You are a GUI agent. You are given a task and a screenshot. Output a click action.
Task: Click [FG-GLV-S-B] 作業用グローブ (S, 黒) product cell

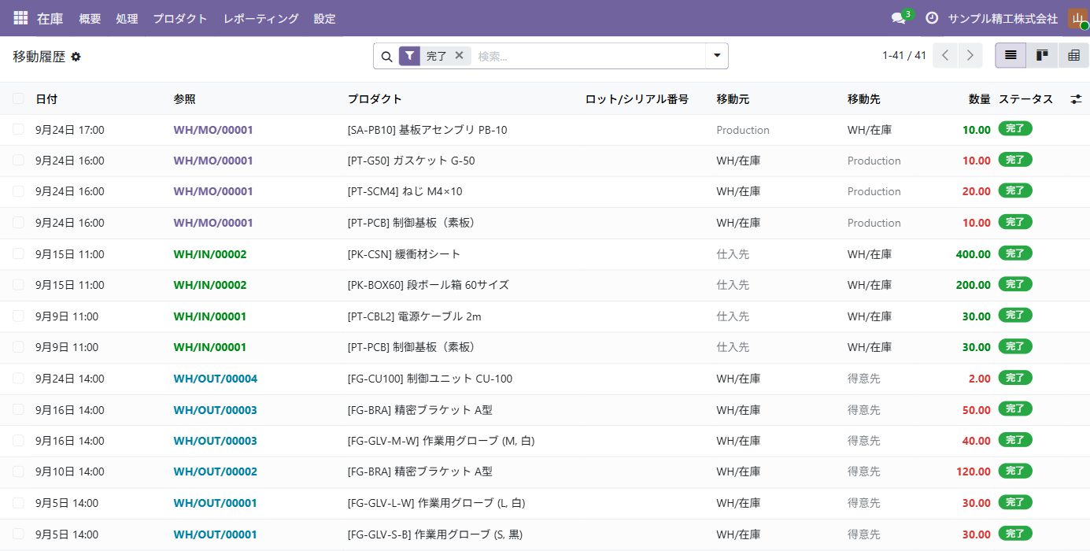point(435,534)
